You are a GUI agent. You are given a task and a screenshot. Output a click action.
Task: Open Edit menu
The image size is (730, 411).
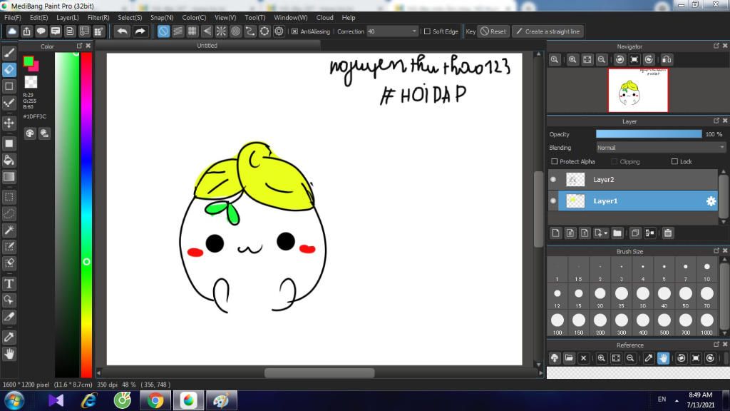38,17
